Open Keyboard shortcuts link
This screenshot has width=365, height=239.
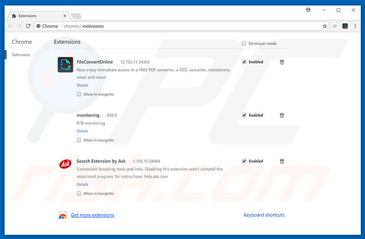point(264,215)
